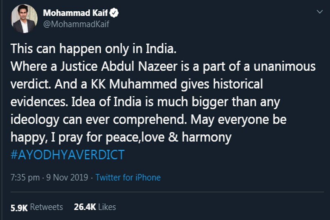Viewport: 330px width, 220px height.
Task: Open the Twitter for iPhone source link
Action: 128,177
